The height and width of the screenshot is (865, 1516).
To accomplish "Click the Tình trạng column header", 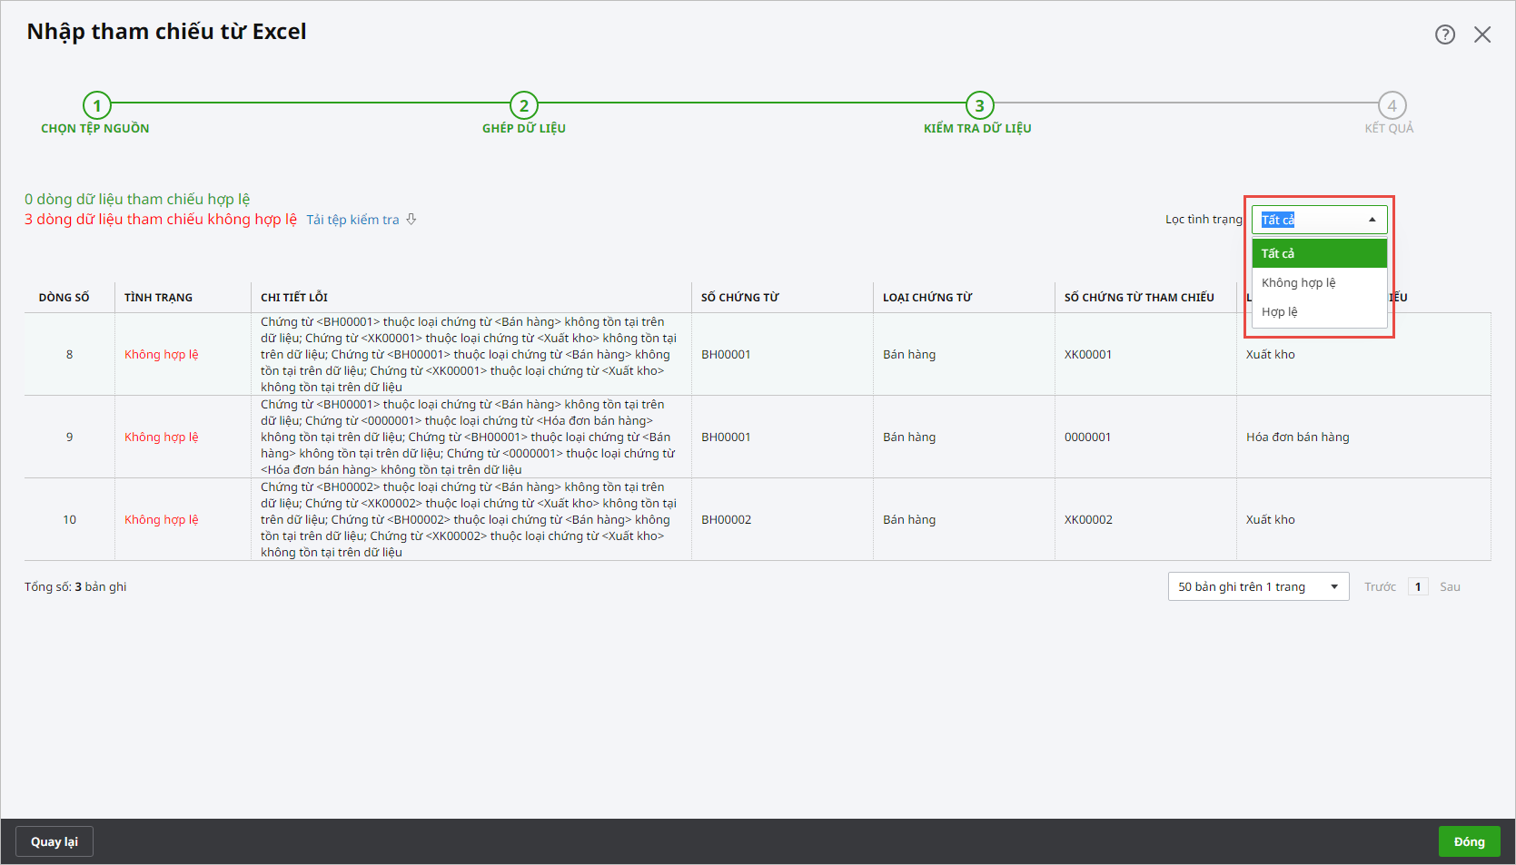I will (159, 298).
